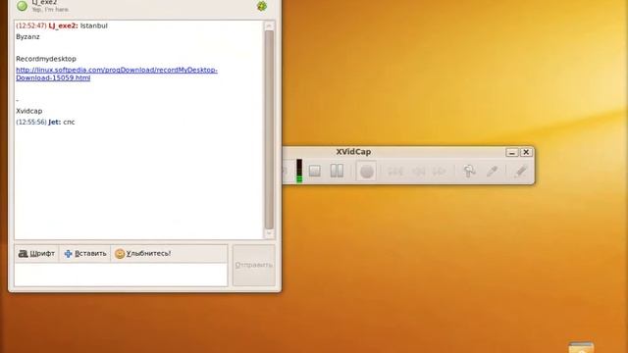Toggle the capture-frame lock icon in XVidCap
The width and height of the screenshot is (628, 353).
point(469,172)
